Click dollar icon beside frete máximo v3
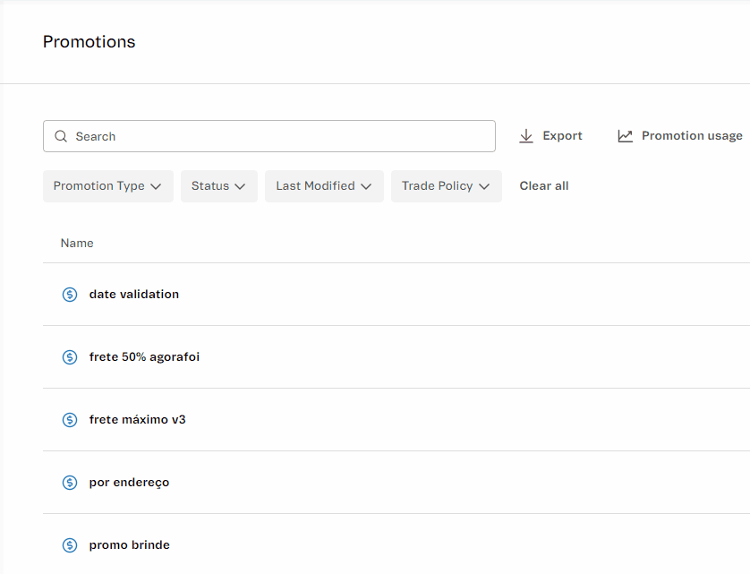Viewport: 750px width, 574px height. pos(70,420)
